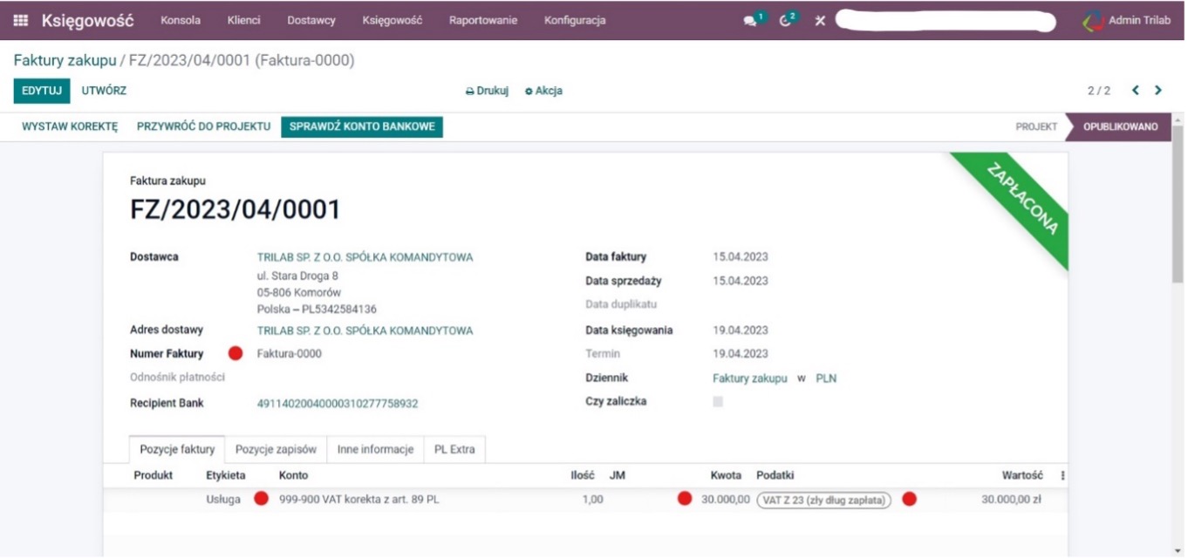Open the activities clock icon
1188x559 pixels.
[x=786, y=20]
